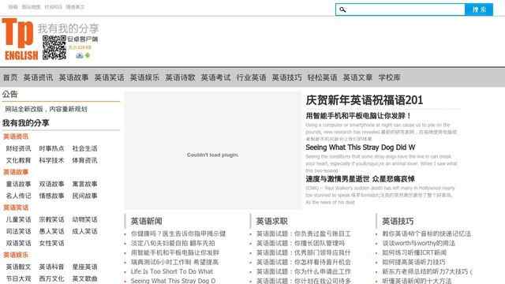
Task: Open 英语资讯 navigation menu item
Action: [38, 77]
